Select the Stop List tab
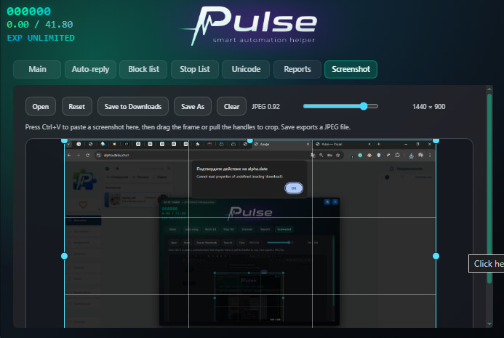 pyautogui.click(x=195, y=69)
